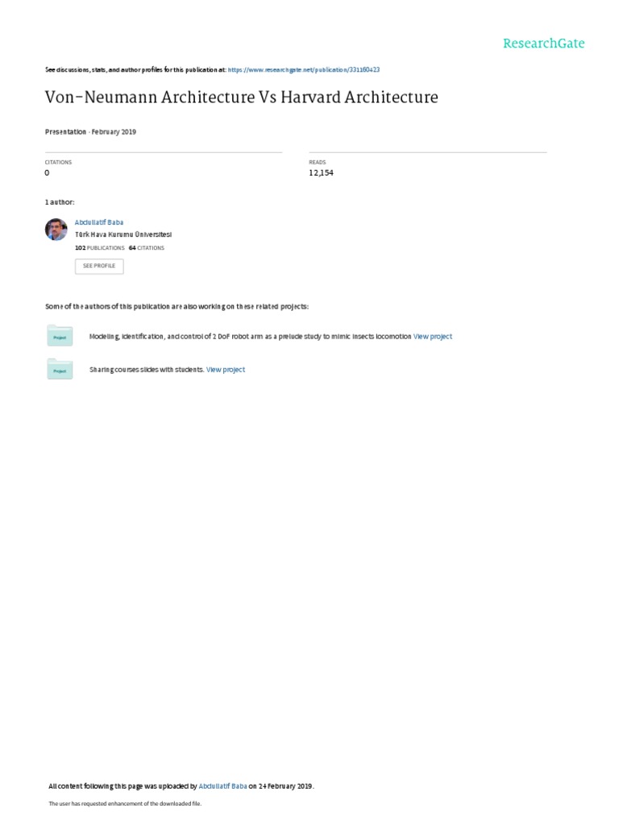Select the Von-Neumann Architecture Vs Harvard title

(x=242, y=97)
